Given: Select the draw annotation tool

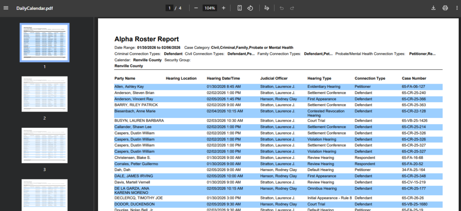Looking at the screenshot, I should click(x=267, y=8).
